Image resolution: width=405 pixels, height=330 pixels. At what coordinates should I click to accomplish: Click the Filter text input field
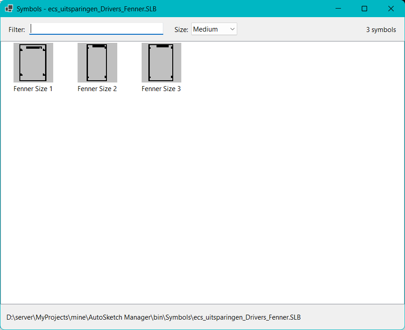(96, 29)
